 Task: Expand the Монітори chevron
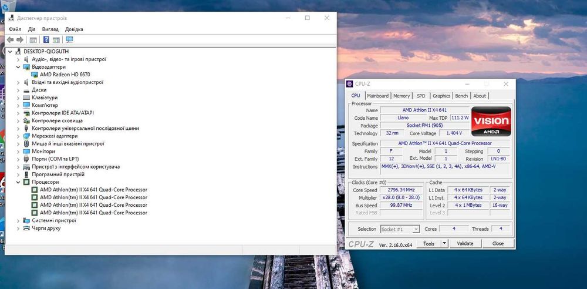[18, 152]
